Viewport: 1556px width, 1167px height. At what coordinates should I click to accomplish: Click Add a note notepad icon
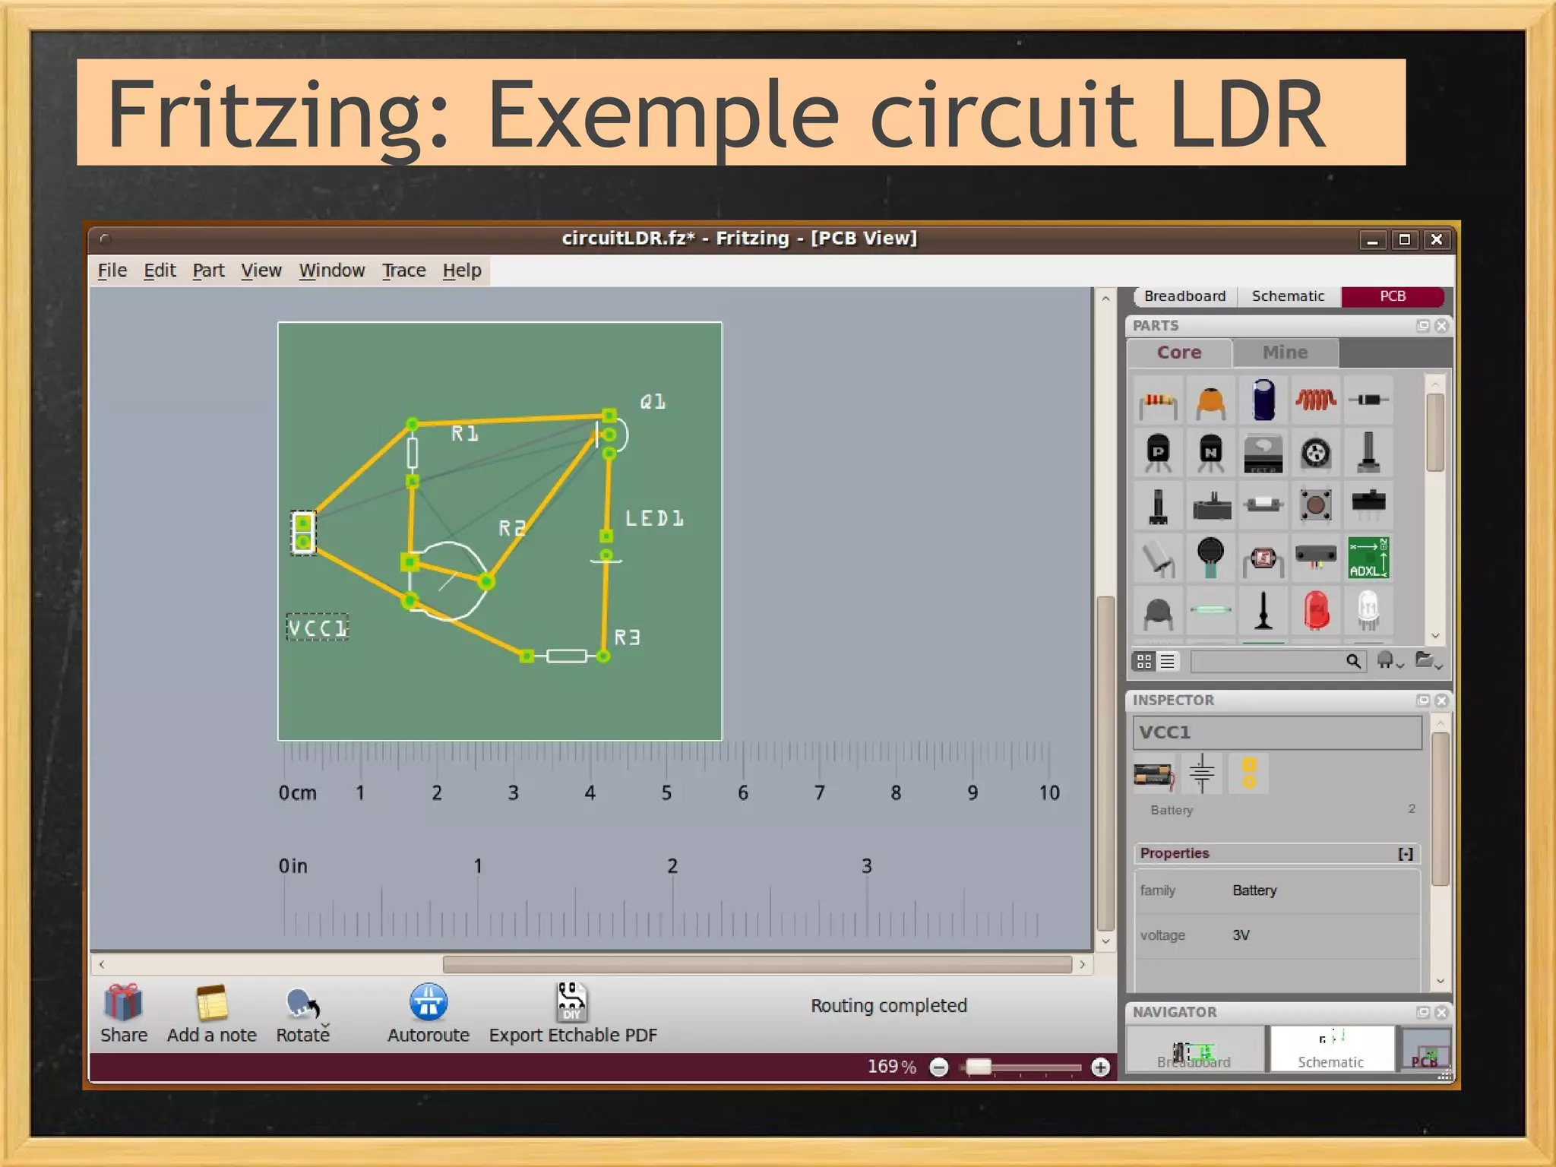(212, 1003)
